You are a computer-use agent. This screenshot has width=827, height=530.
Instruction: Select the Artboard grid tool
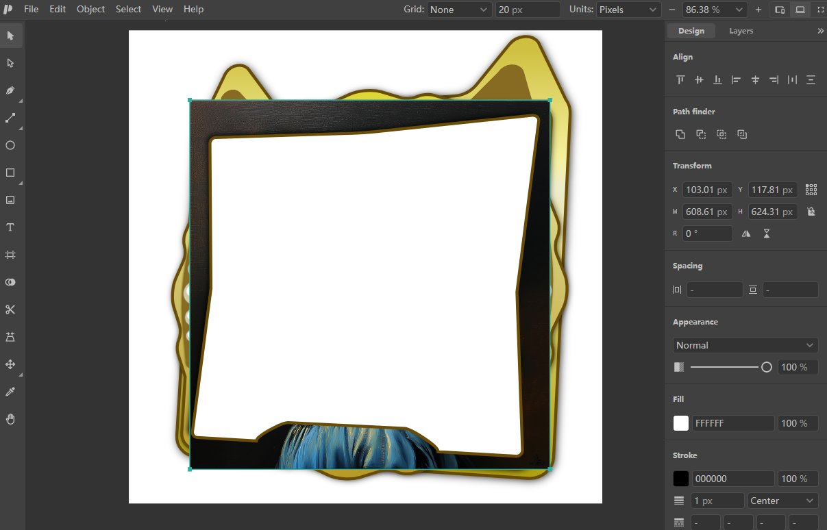(10, 255)
